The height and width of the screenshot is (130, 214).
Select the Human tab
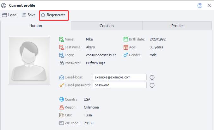(36, 26)
